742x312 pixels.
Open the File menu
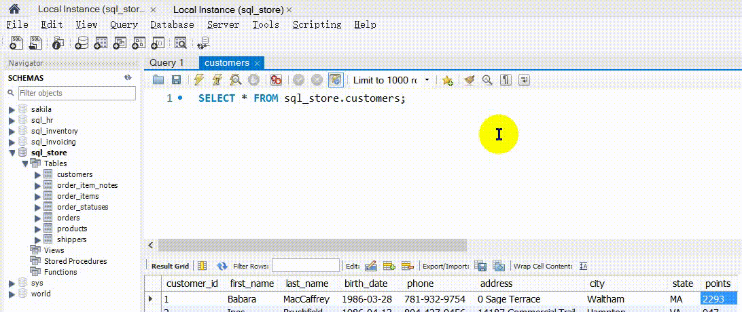[17, 25]
